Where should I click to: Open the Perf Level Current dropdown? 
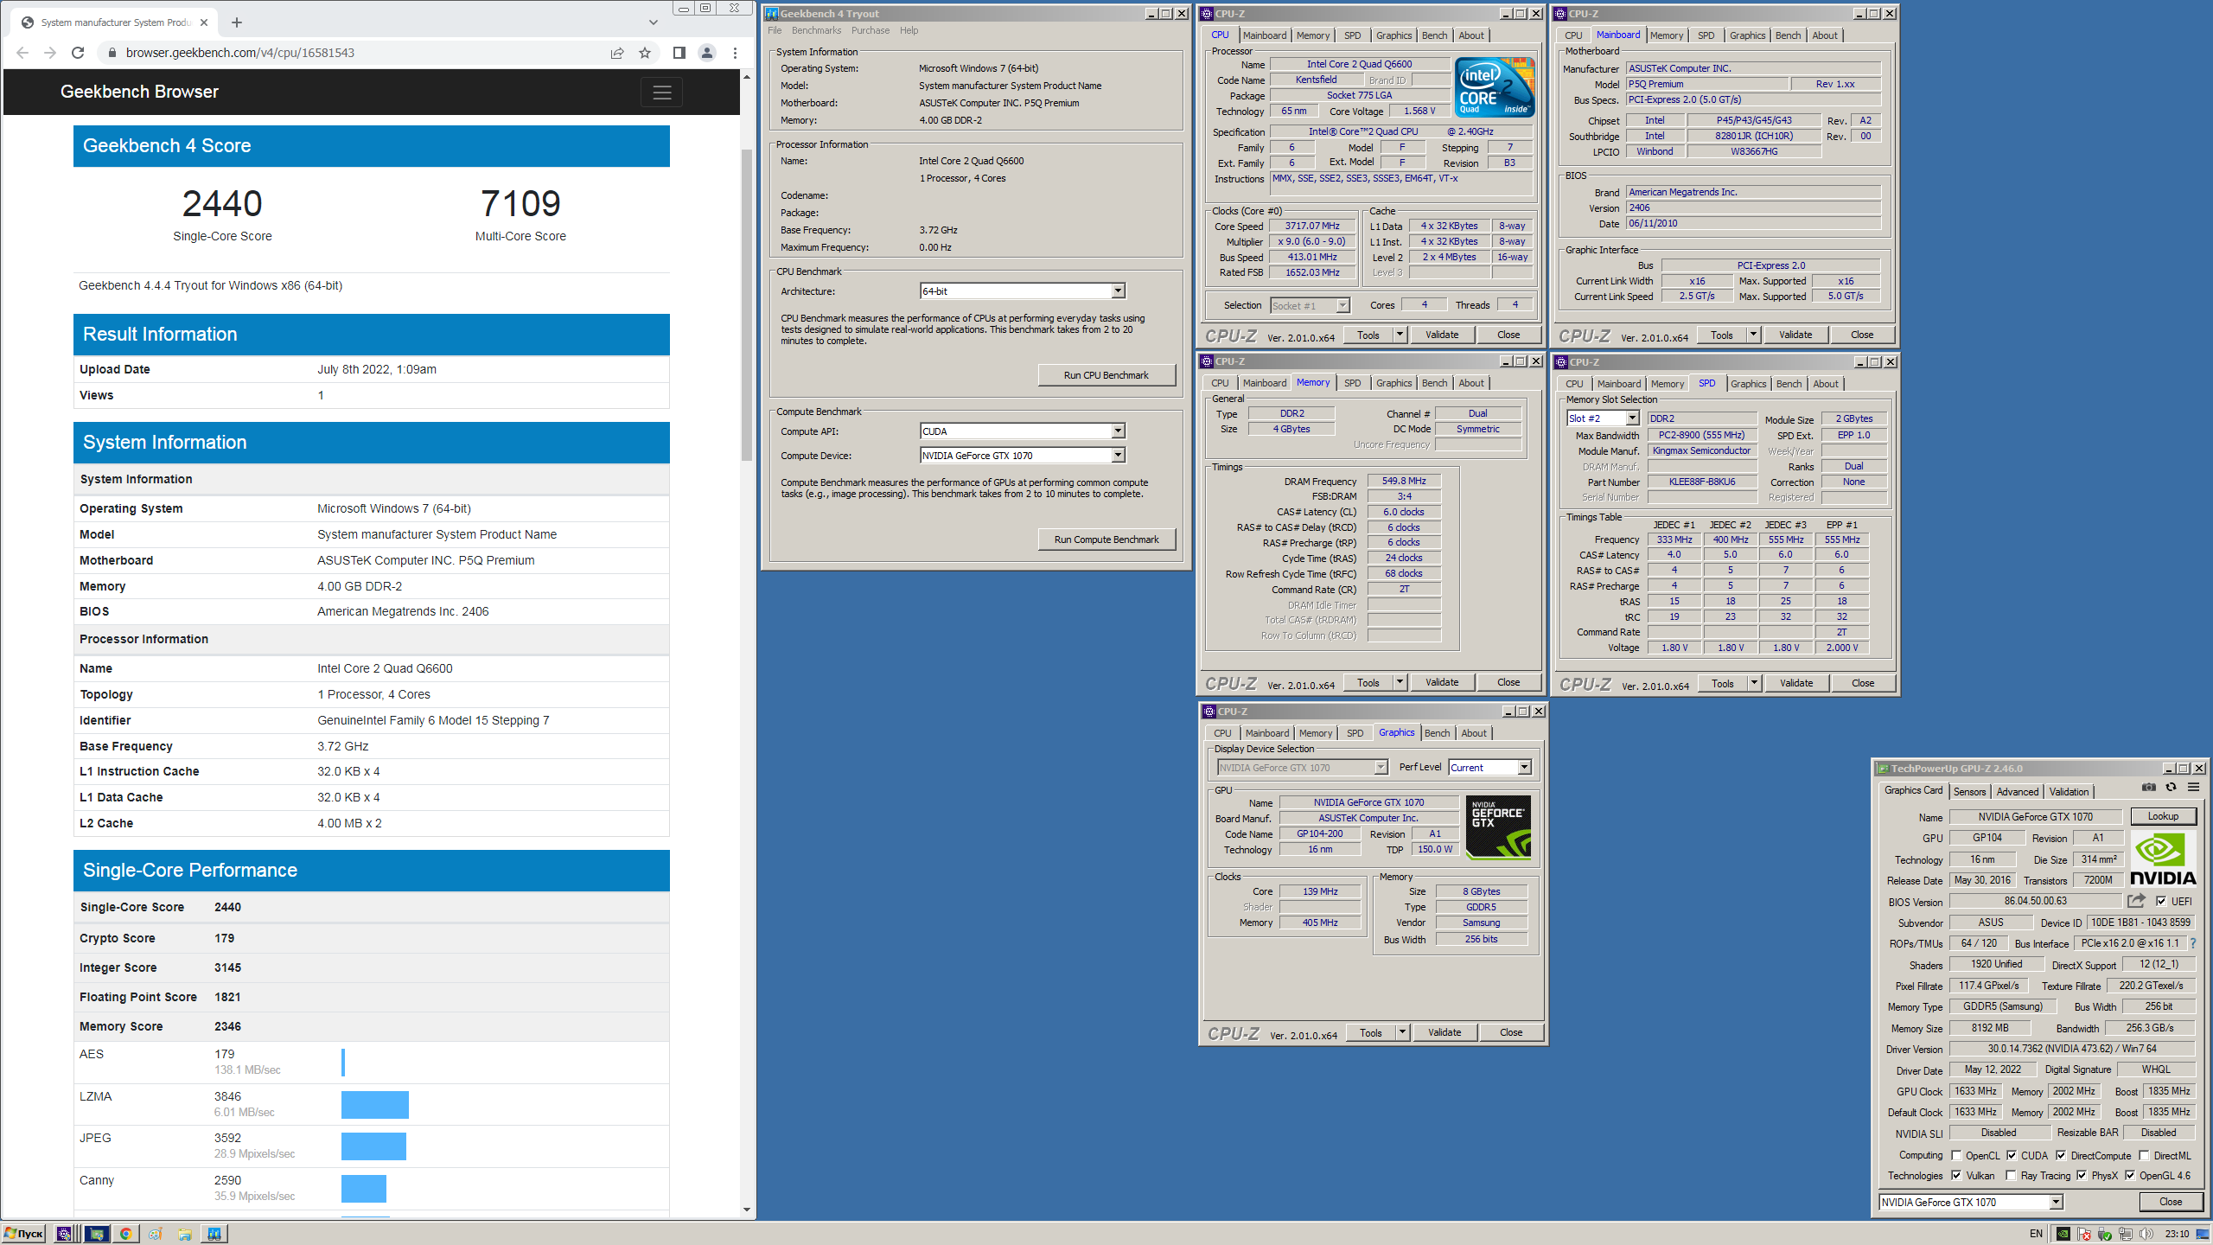1489,767
